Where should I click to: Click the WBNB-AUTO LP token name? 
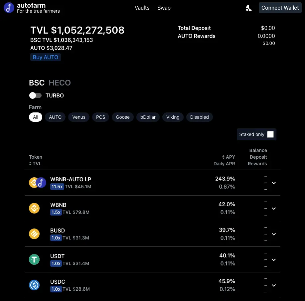point(71,179)
